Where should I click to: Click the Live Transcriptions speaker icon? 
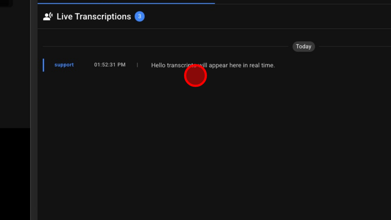(48, 16)
